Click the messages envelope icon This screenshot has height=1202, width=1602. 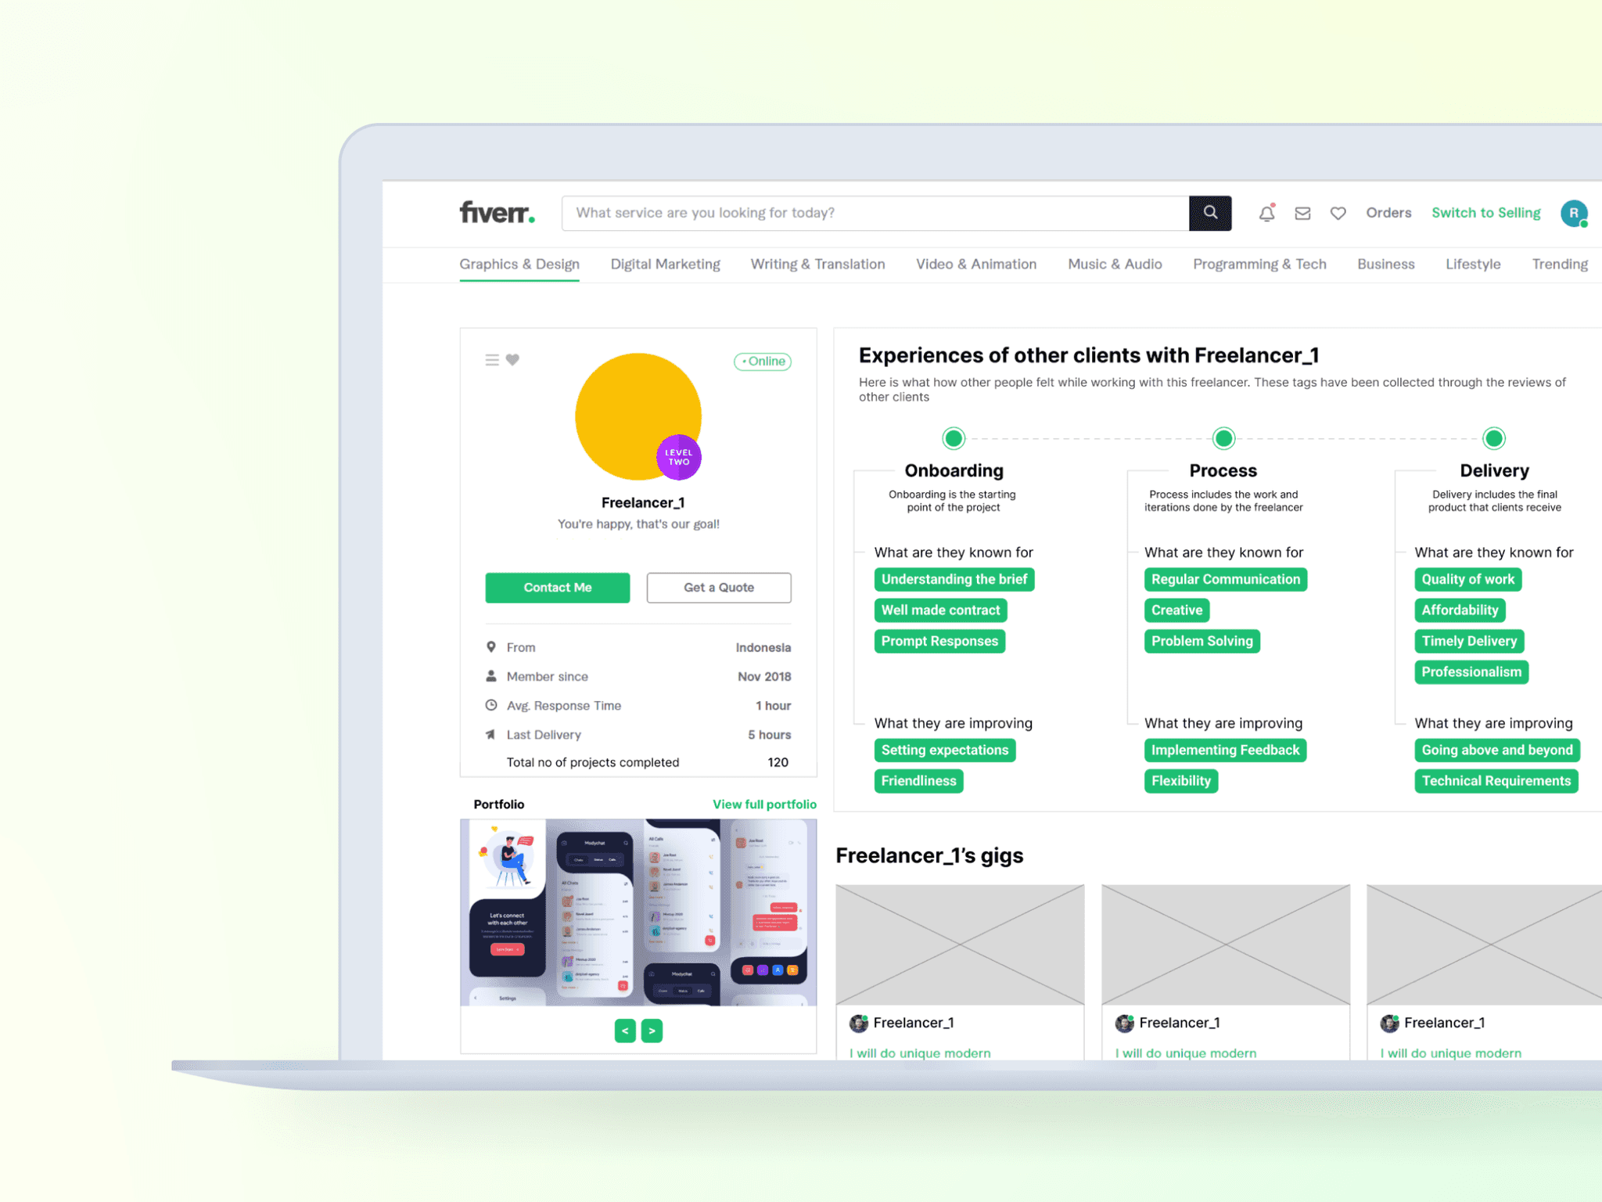click(x=1302, y=212)
